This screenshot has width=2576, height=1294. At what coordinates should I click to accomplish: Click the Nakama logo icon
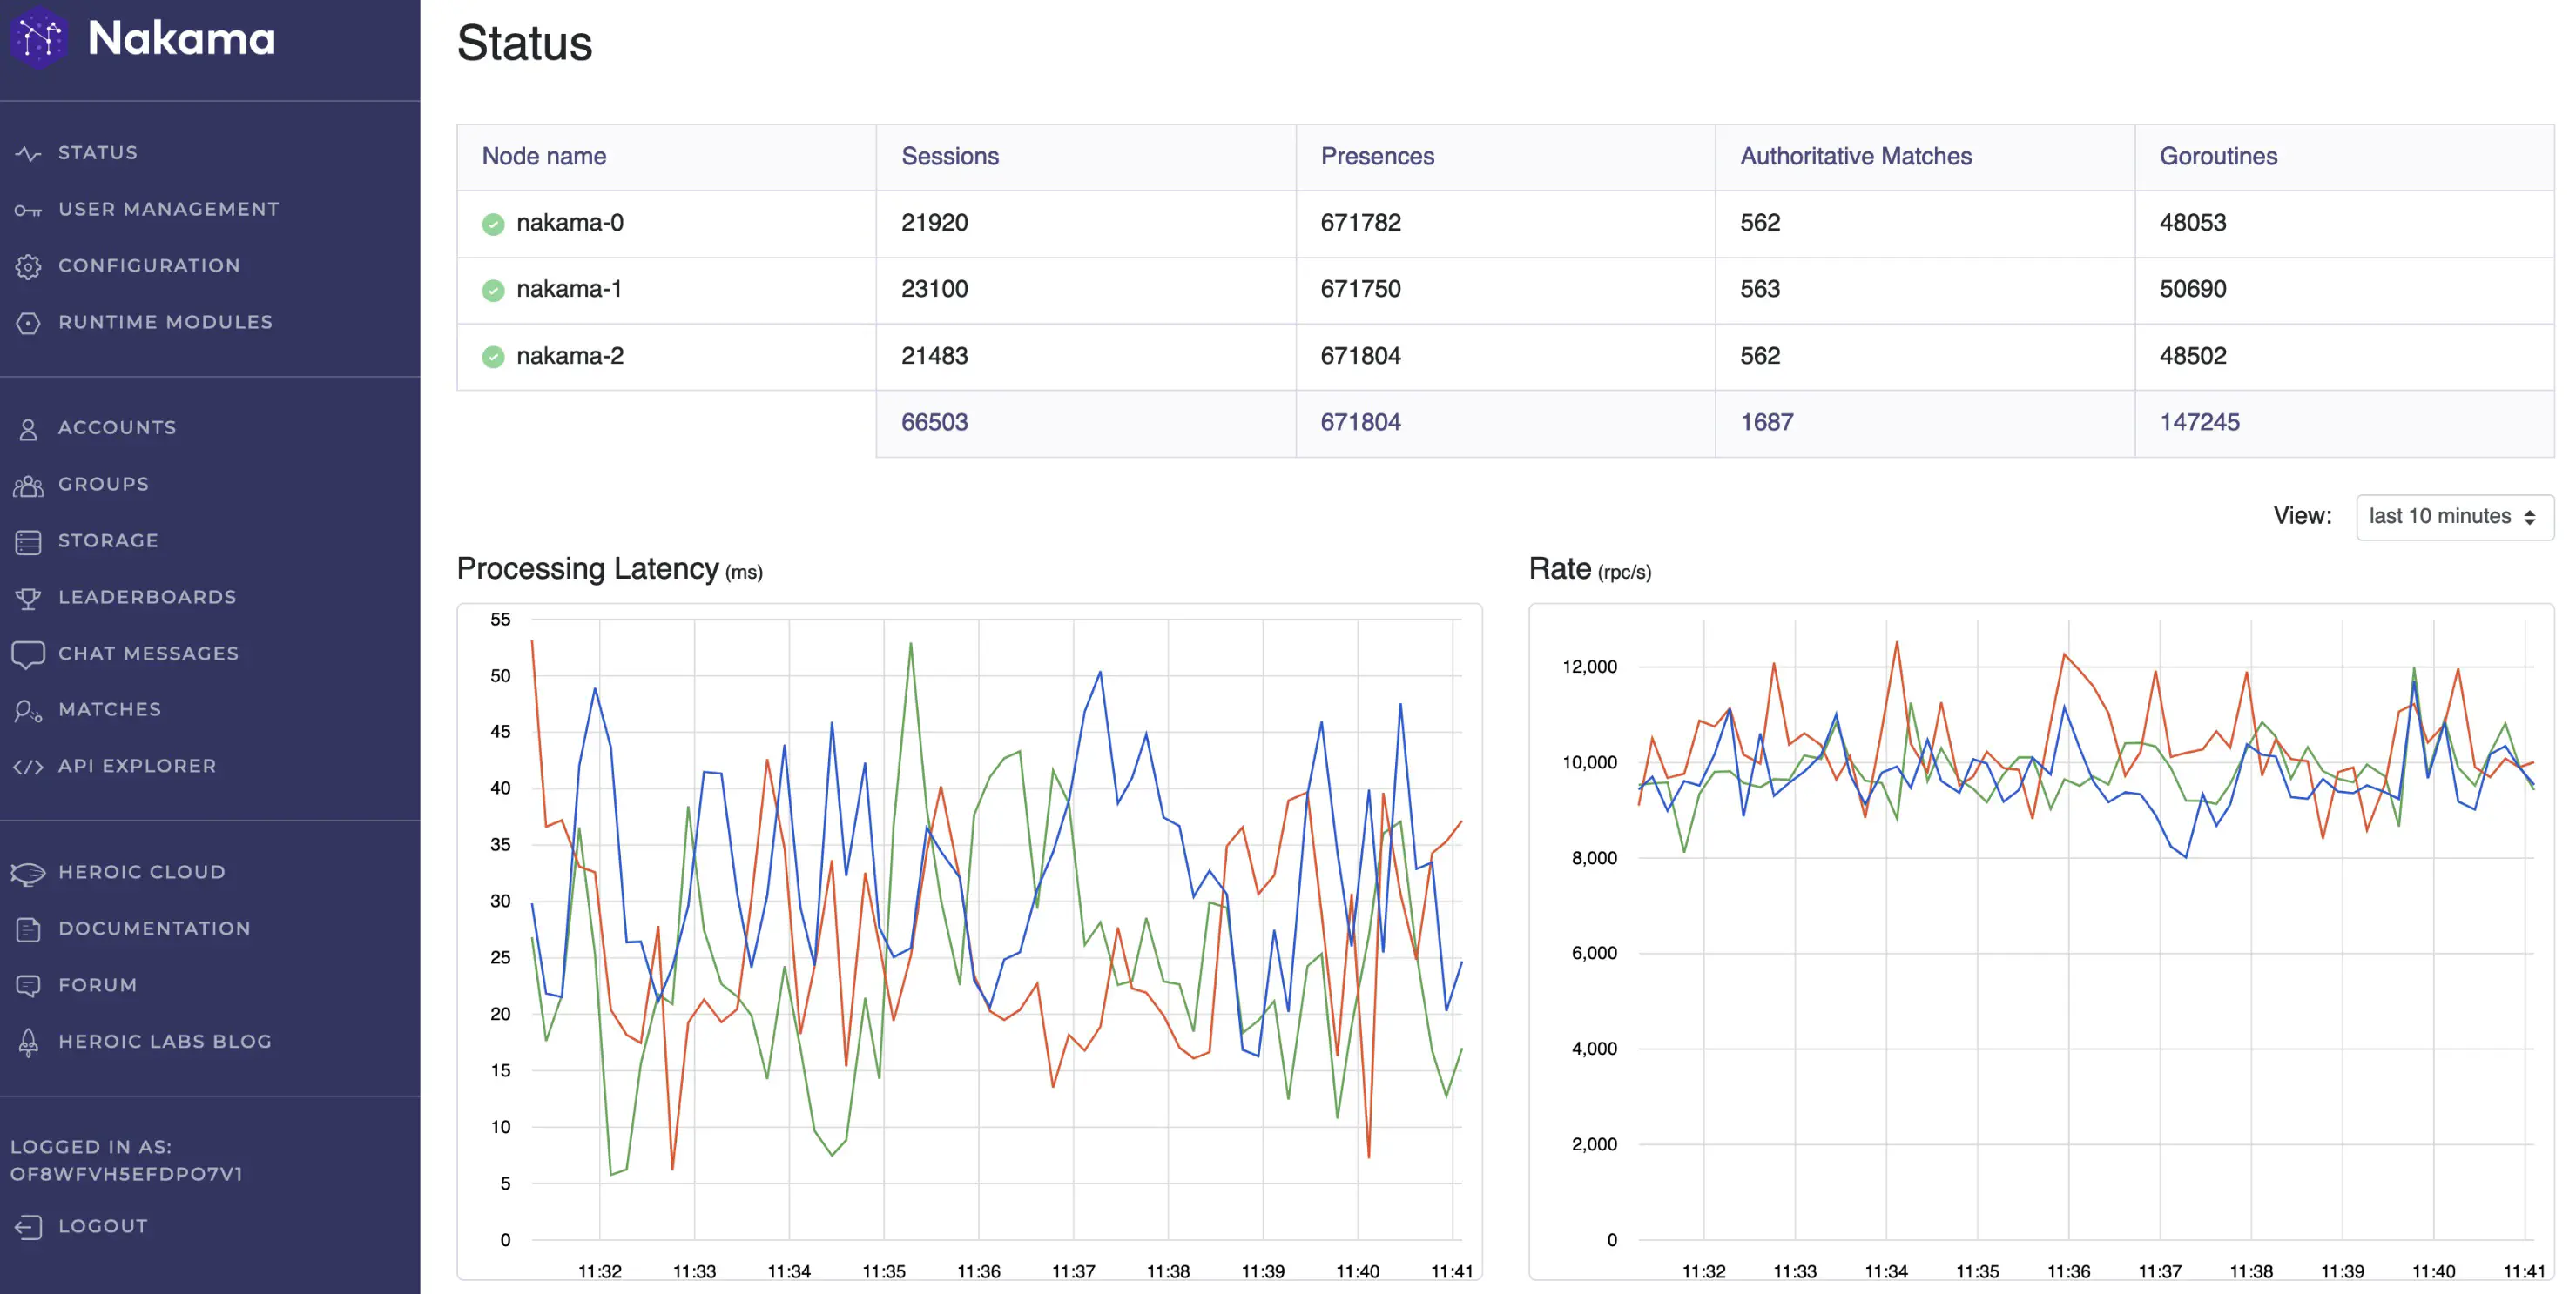tap(39, 38)
